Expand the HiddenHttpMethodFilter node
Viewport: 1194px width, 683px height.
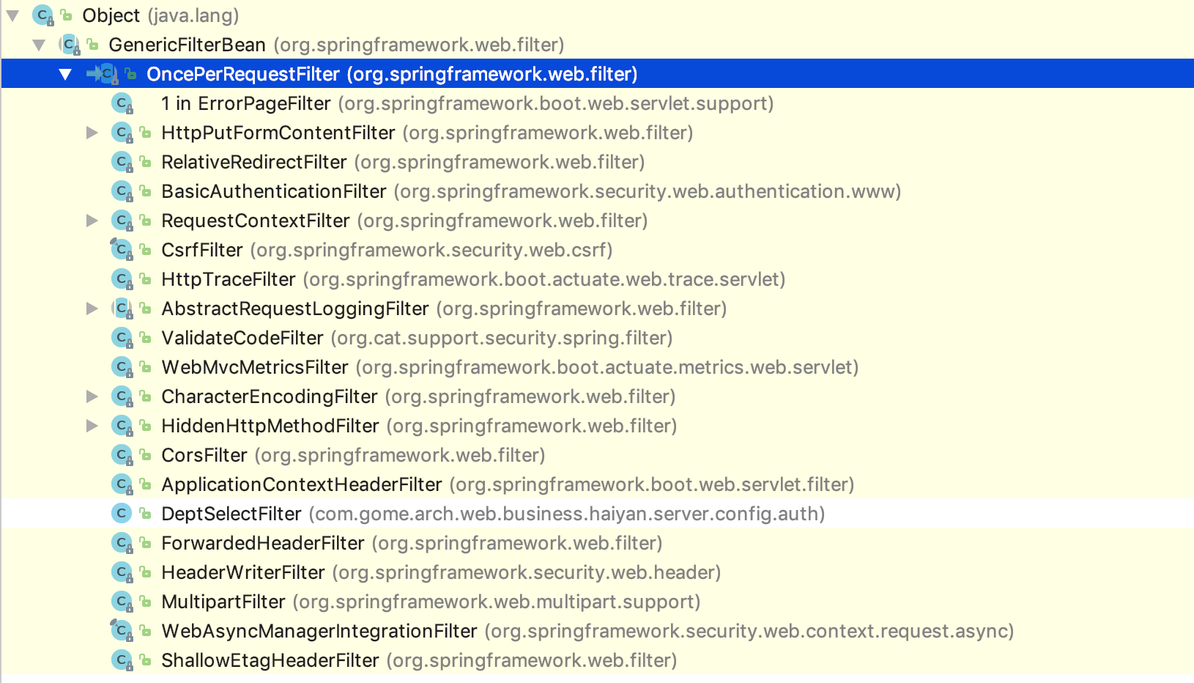coord(92,425)
